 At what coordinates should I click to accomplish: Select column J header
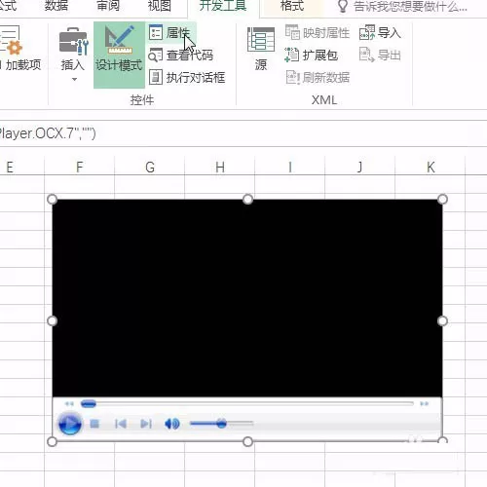(x=359, y=168)
